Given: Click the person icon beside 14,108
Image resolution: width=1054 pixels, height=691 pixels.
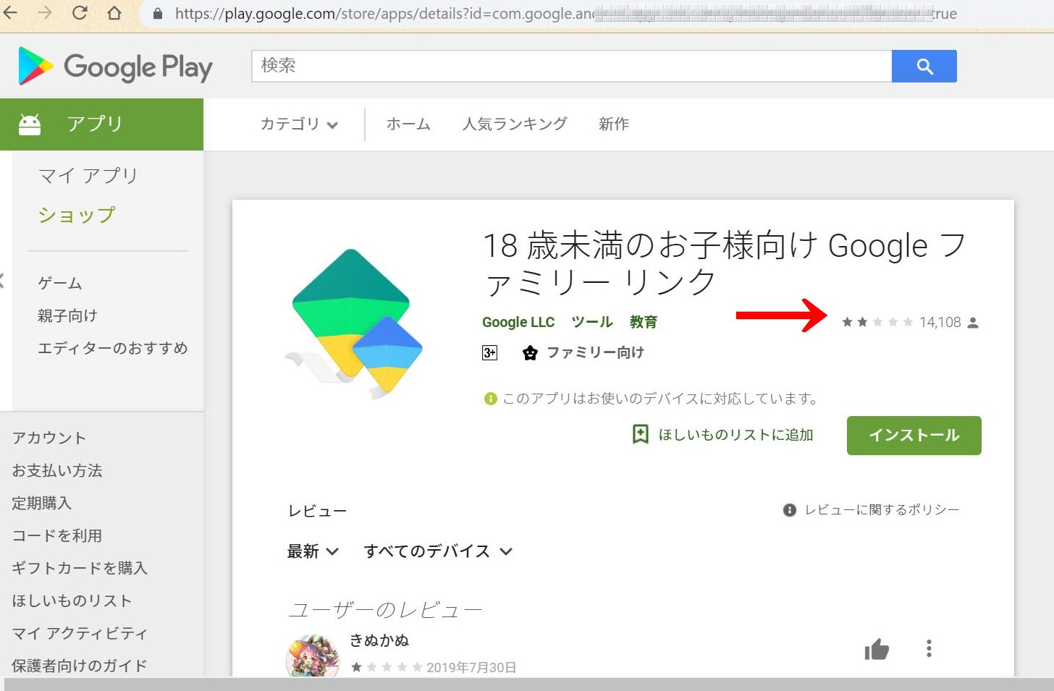Looking at the screenshot, I should pos(973,323).
